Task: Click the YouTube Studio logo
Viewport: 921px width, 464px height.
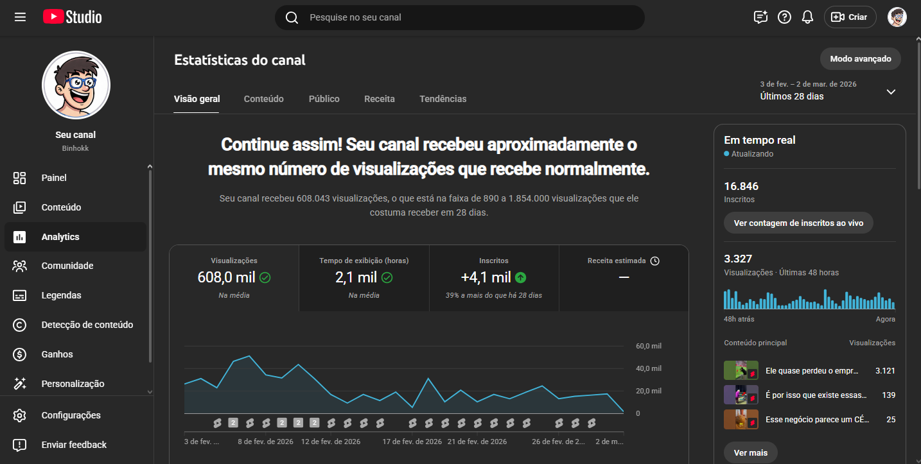Action: [73, 17]
